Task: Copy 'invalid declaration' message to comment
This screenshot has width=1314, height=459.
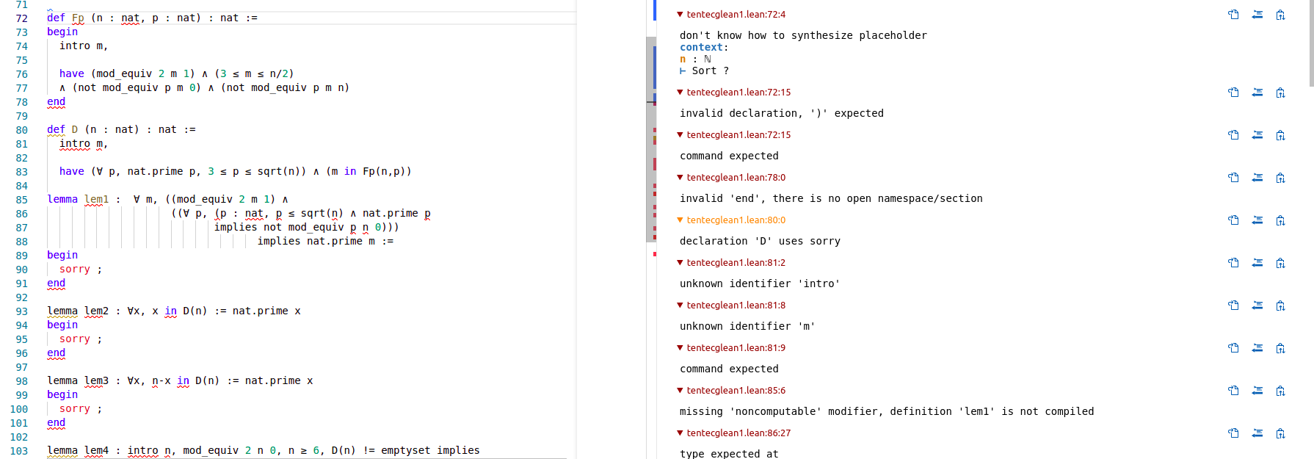Action: coord(1257,93)
